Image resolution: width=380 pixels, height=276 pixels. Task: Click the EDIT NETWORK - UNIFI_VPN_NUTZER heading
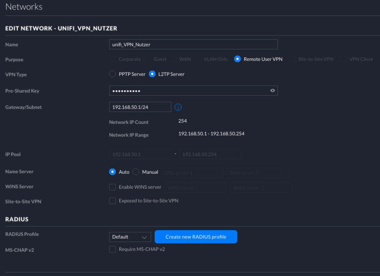click(61, 28)
